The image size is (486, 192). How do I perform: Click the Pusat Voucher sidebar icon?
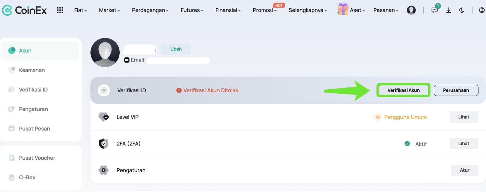coord(12,158)
